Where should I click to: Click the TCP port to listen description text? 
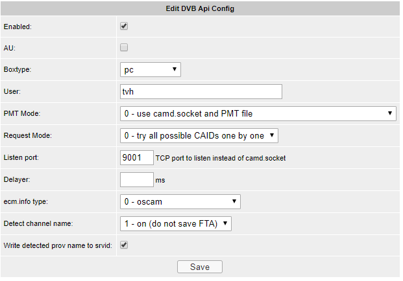pos(221,158)
